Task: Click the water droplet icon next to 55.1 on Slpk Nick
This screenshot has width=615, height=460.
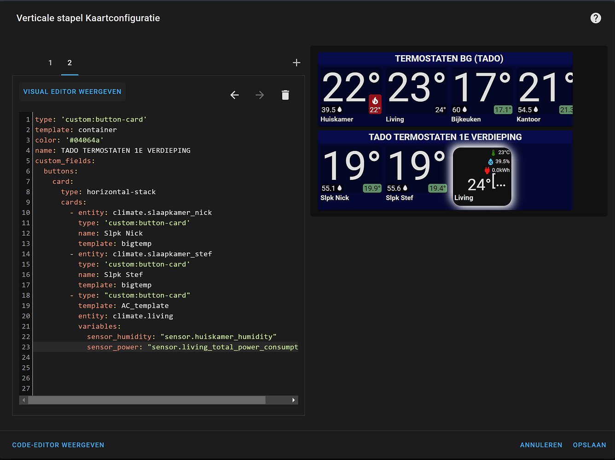Action: pos(339,188)
